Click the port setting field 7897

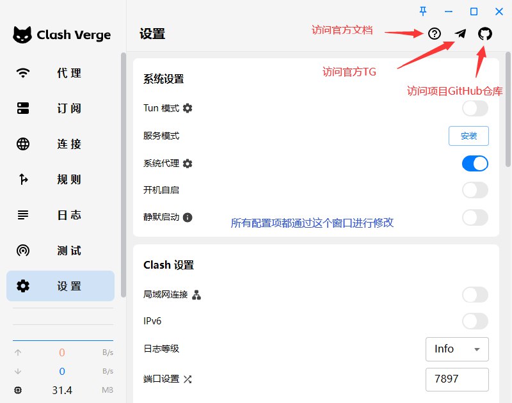pyautogui.click(x=457, y=379)
